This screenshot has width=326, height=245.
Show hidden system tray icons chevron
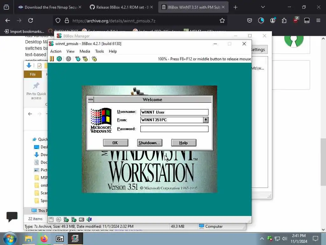[262, 239]
